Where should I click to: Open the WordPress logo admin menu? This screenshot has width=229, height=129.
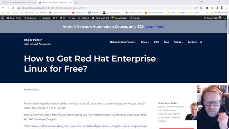coord(3,18)
